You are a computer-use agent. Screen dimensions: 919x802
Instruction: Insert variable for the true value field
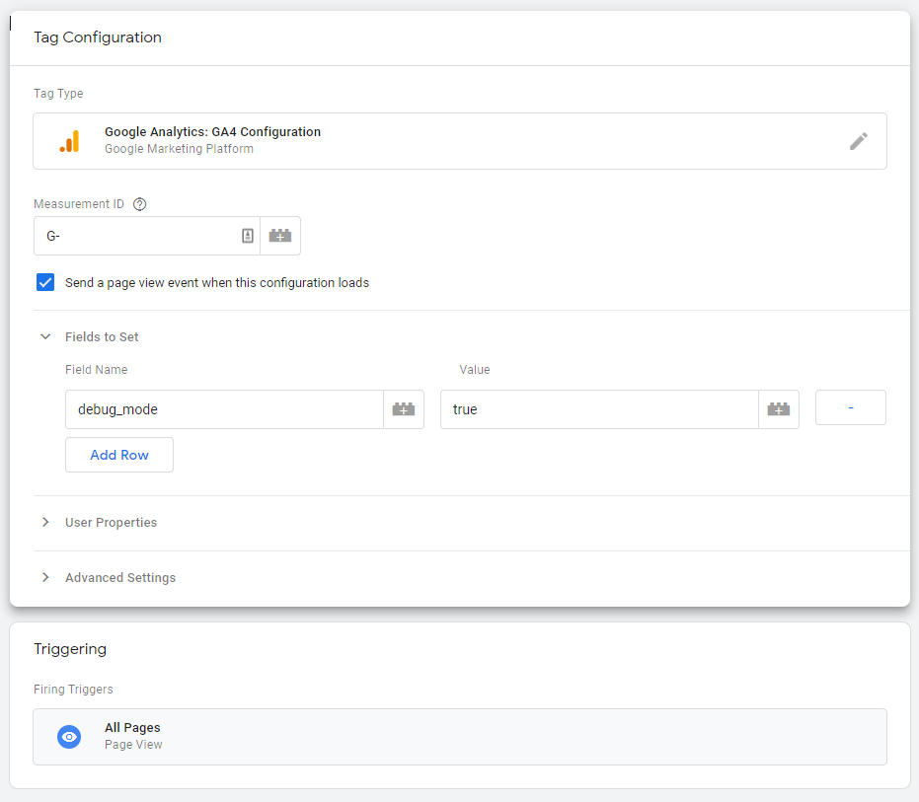tap(778, 409)
